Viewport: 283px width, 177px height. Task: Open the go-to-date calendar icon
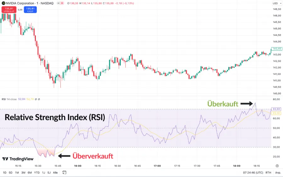click(x=64, y=173)
